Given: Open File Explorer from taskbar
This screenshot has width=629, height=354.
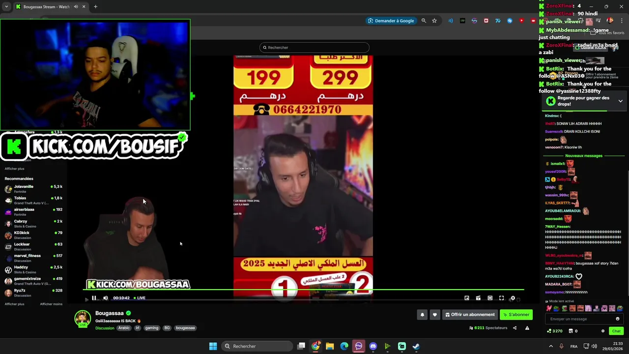Looking at the screenshot, I should click(x=330, y=346).
